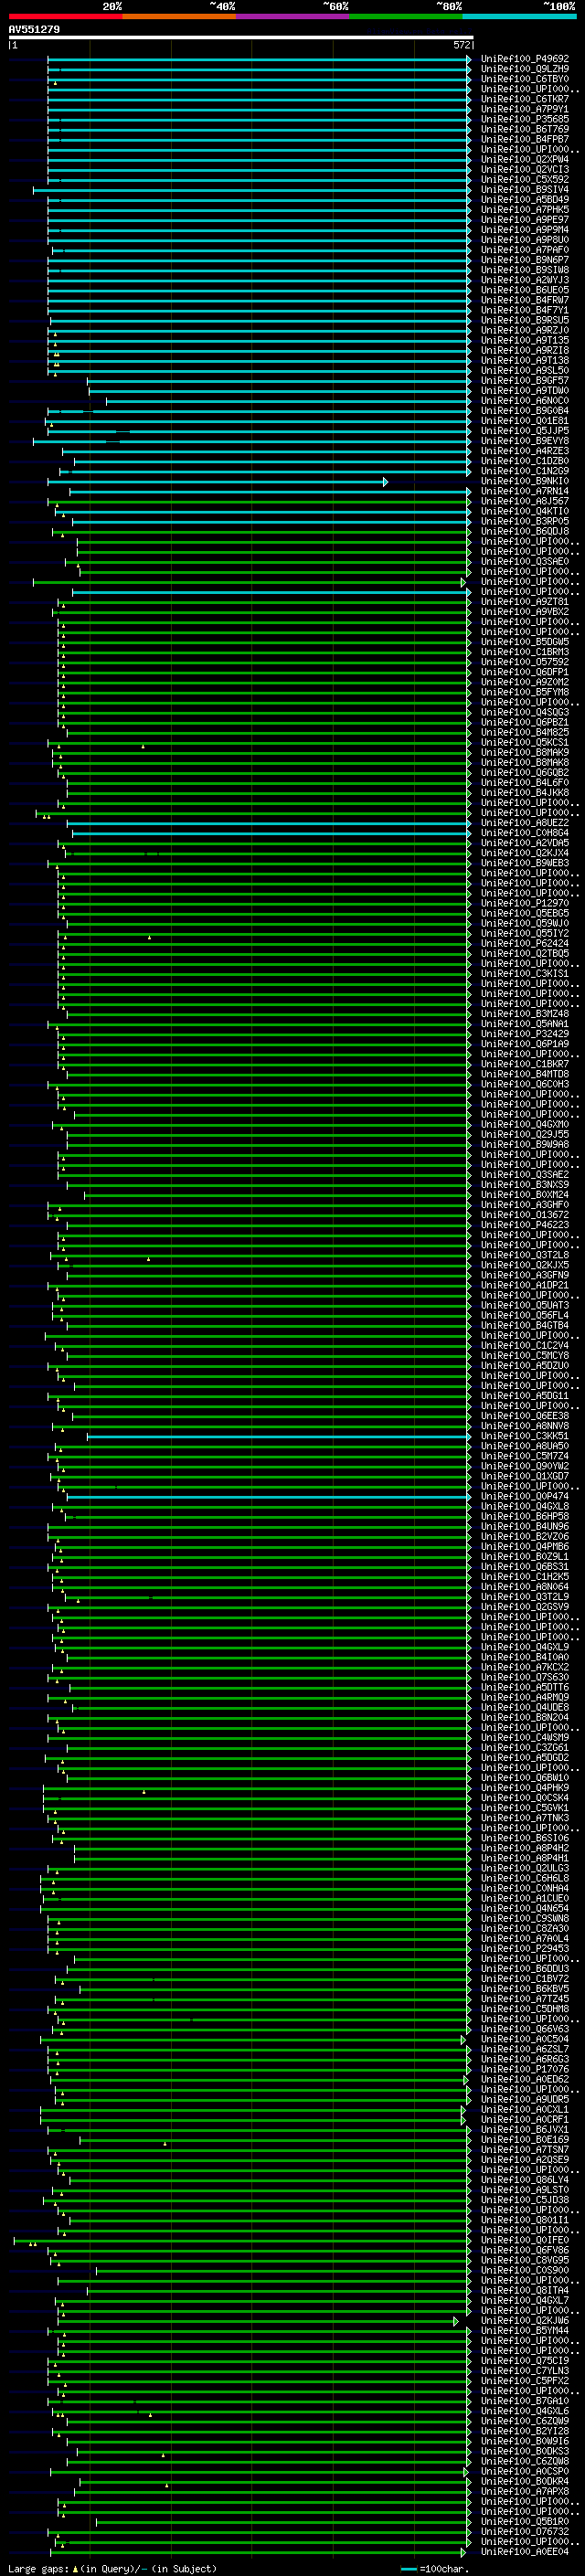
Task: Click the cyan ~100% identity color band
Action: 519,16
